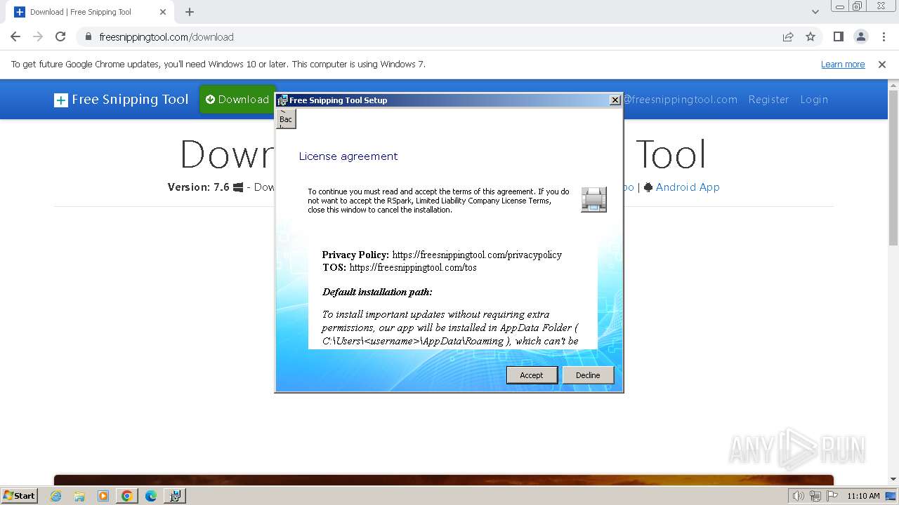Click the Default installation path heading
This screenshot has height=505, width=899.
coord(377,292)
